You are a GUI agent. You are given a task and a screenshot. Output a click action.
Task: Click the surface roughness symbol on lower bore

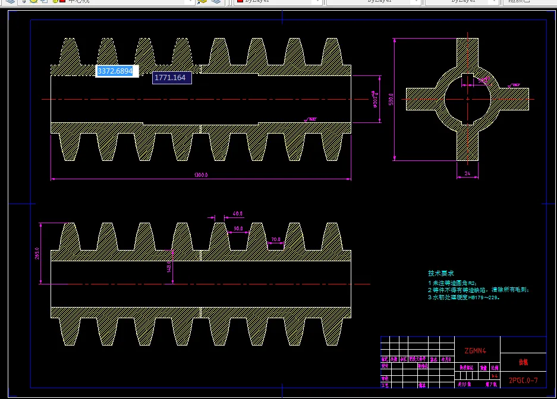[x=310, y=120]
